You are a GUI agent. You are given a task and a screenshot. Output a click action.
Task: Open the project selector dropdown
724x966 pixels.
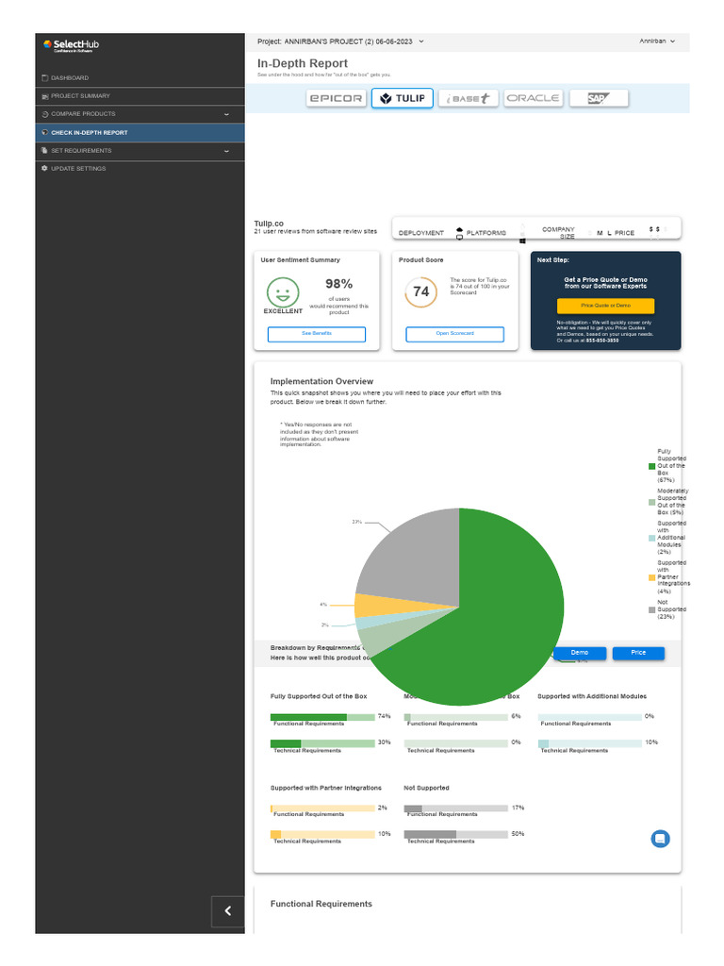pos(340,42)
